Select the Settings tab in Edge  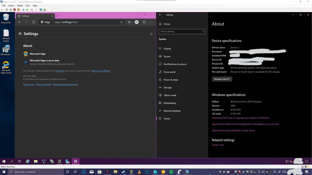tap(35, 16)
